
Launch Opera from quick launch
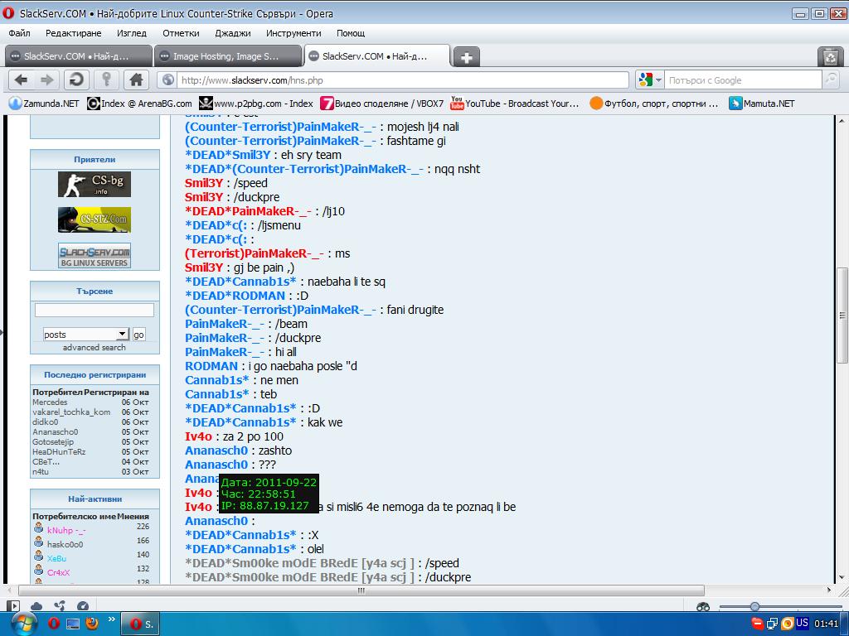click(54, 624)
